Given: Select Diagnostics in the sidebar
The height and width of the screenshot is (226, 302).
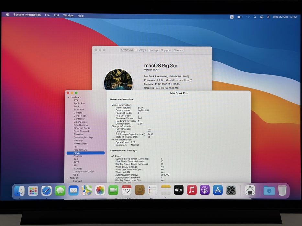Looking at the screenshot, I should pos(80,122).
